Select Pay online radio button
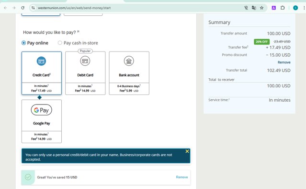Viewport: 306px width, 189px height. click(x=23, y=43)
